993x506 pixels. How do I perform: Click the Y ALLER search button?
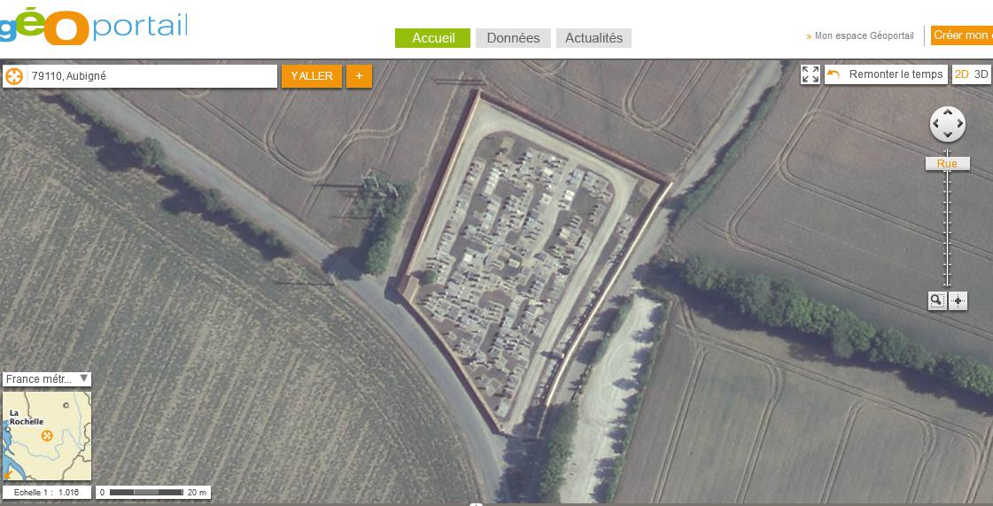pyautogui.click(x=312, y=76)
